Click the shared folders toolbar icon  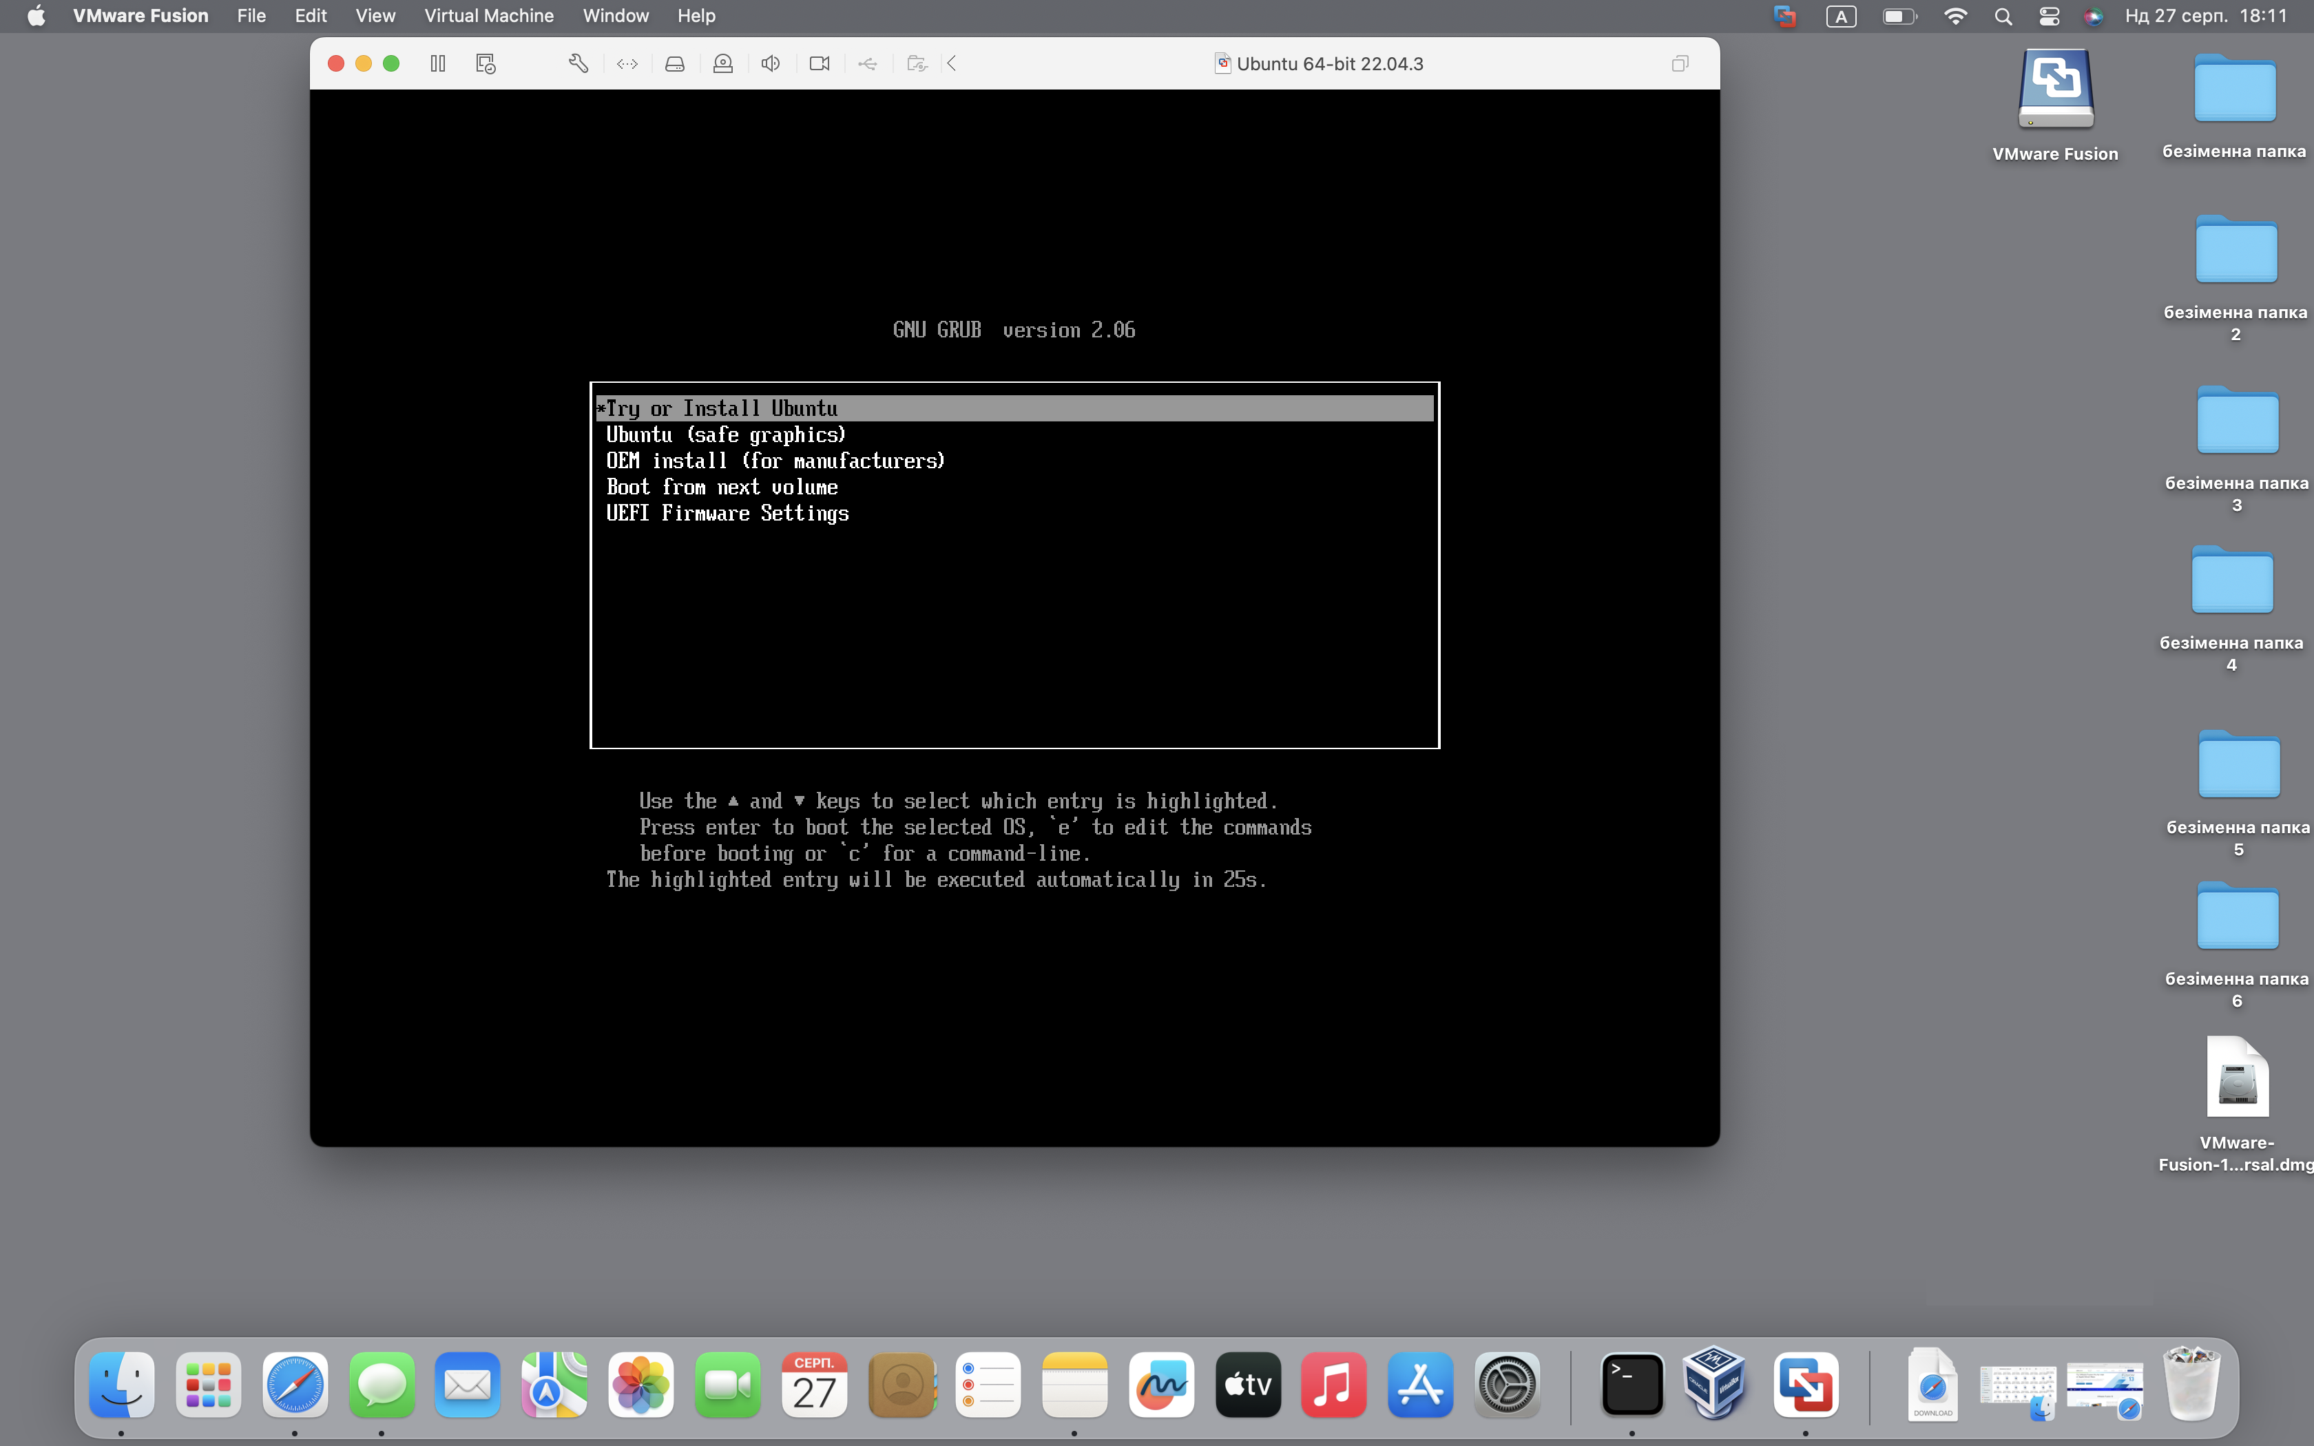click(916, 63)
